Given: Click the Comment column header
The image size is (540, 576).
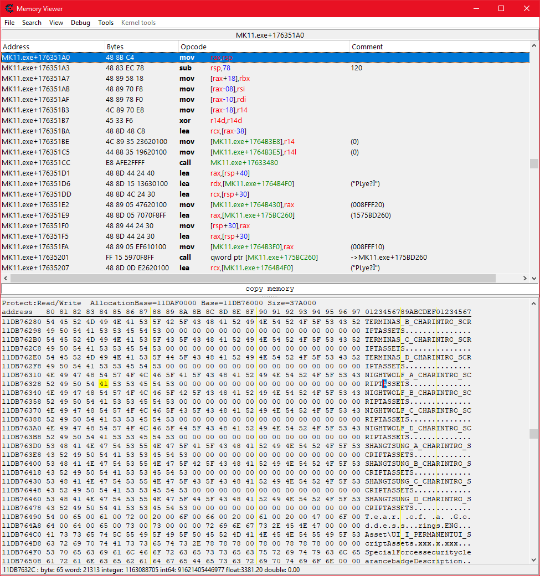Looking at the screenshot, I should coord(439,47).
